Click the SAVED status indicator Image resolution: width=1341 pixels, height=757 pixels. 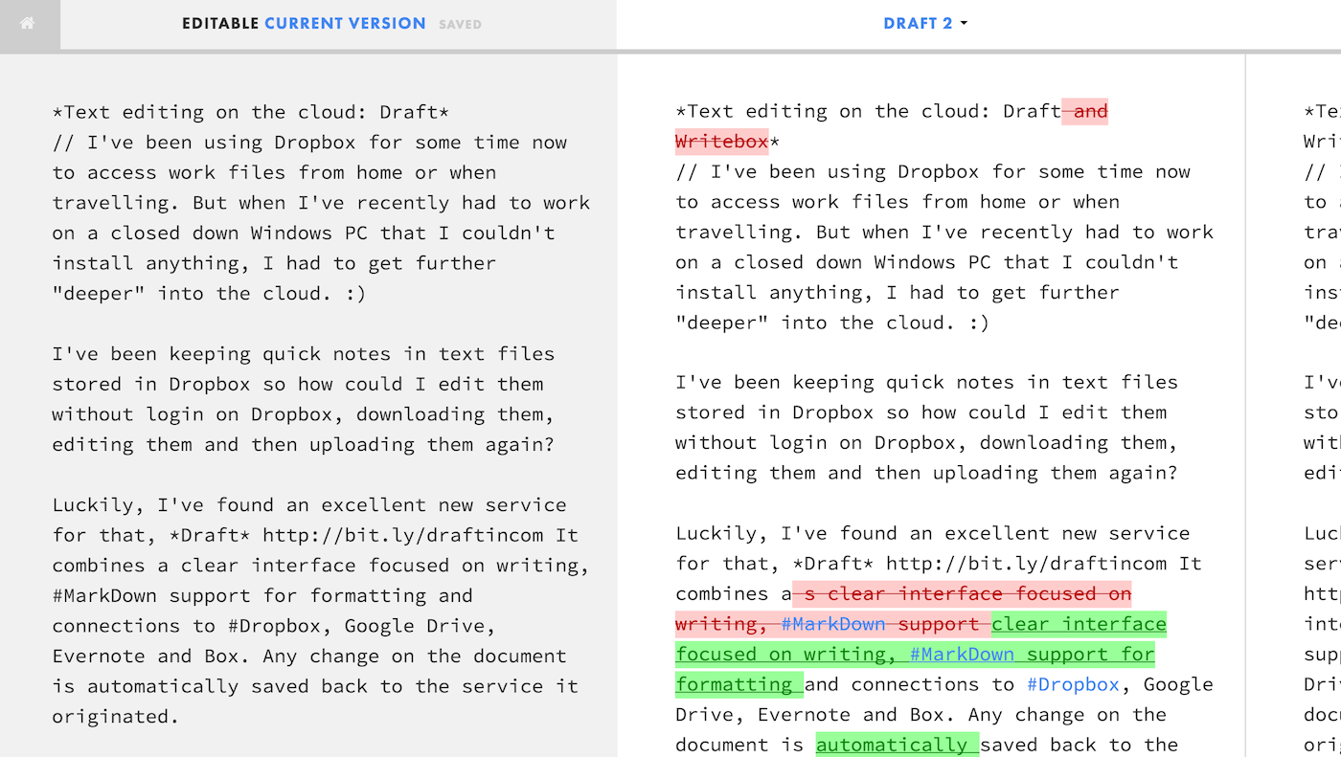460,25
